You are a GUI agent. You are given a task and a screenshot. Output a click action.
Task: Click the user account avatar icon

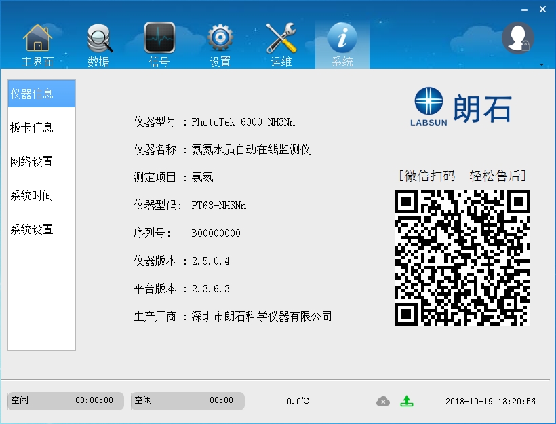[517, 38]
